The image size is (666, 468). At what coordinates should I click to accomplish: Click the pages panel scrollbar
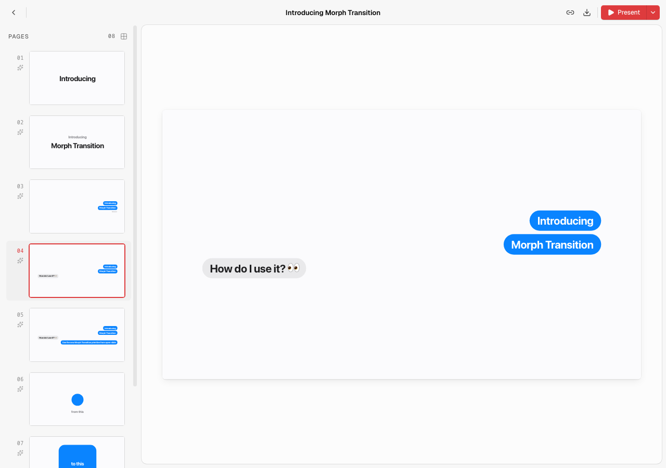click(135, 206)
